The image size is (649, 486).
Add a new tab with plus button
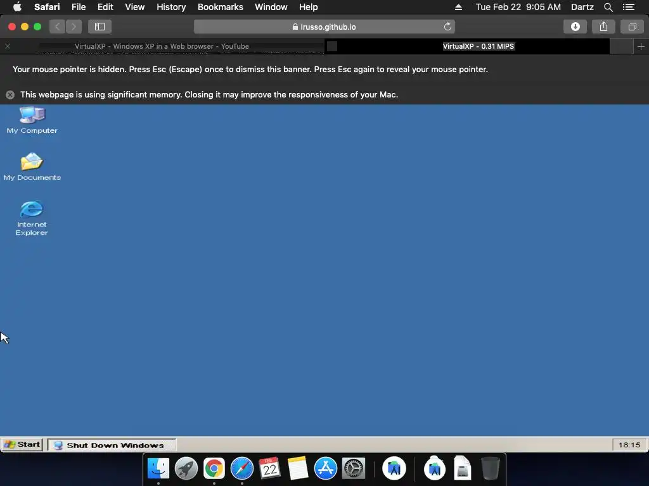[x=641, y=46]
